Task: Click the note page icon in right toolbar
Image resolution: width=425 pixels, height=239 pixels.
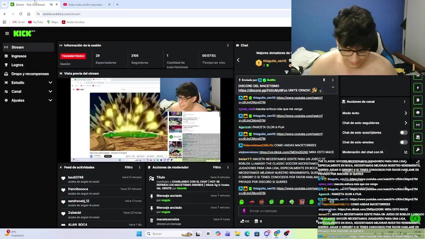Action: pyautogui.click(x=418, y=100)
